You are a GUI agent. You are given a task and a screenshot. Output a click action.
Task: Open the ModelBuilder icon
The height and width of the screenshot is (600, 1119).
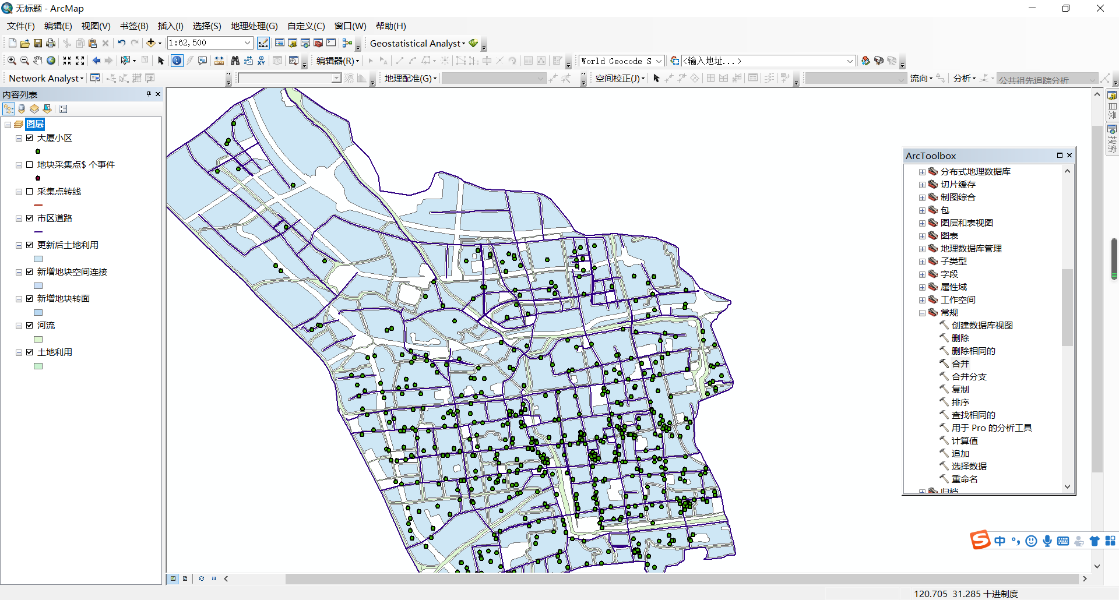pos(347,43)
